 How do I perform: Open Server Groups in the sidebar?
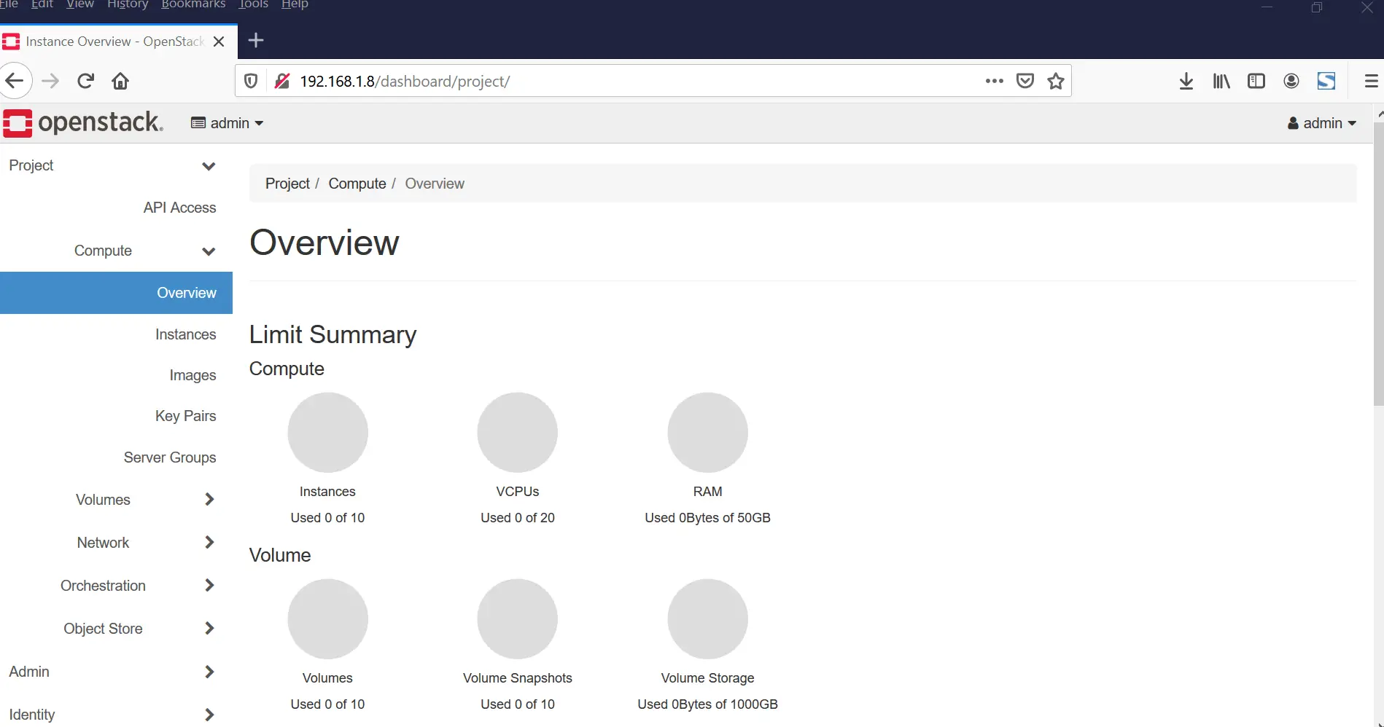(170, 457)
